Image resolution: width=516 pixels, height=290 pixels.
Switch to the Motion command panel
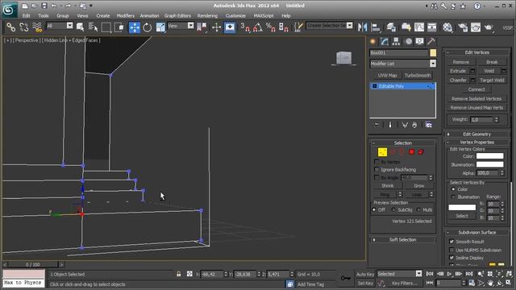(409, 41)
